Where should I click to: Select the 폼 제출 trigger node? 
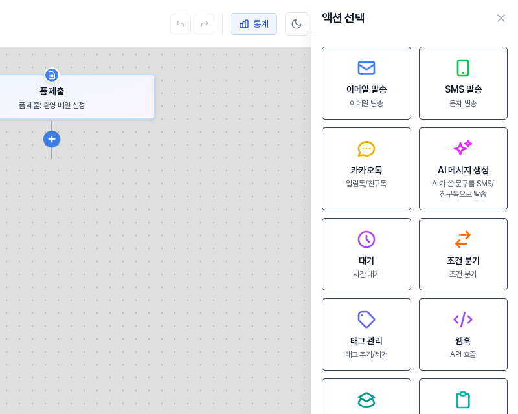(x=77, y=97)
